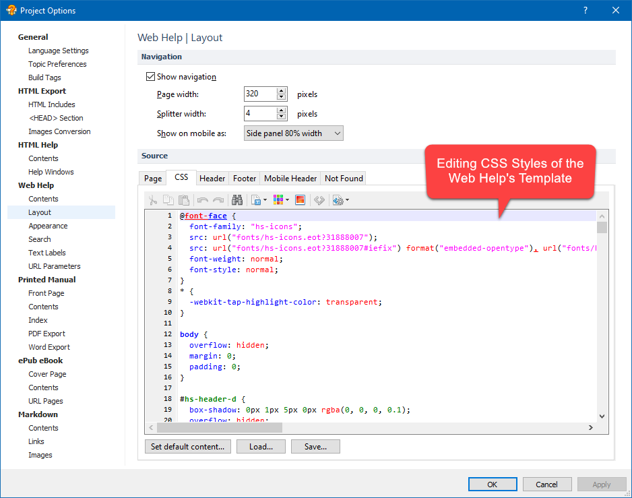632x498 pixels.
Task: Select the CSS source tab
Action: 181,177
